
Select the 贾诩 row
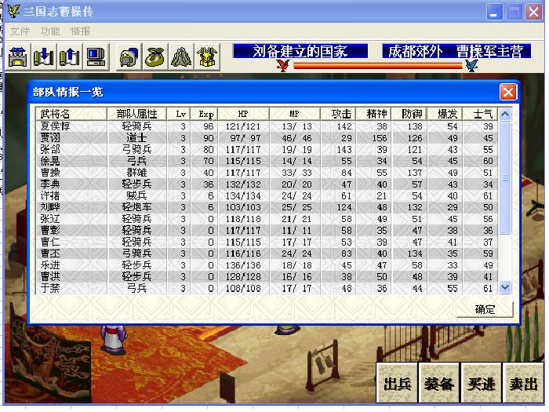(x=267, y=137)
